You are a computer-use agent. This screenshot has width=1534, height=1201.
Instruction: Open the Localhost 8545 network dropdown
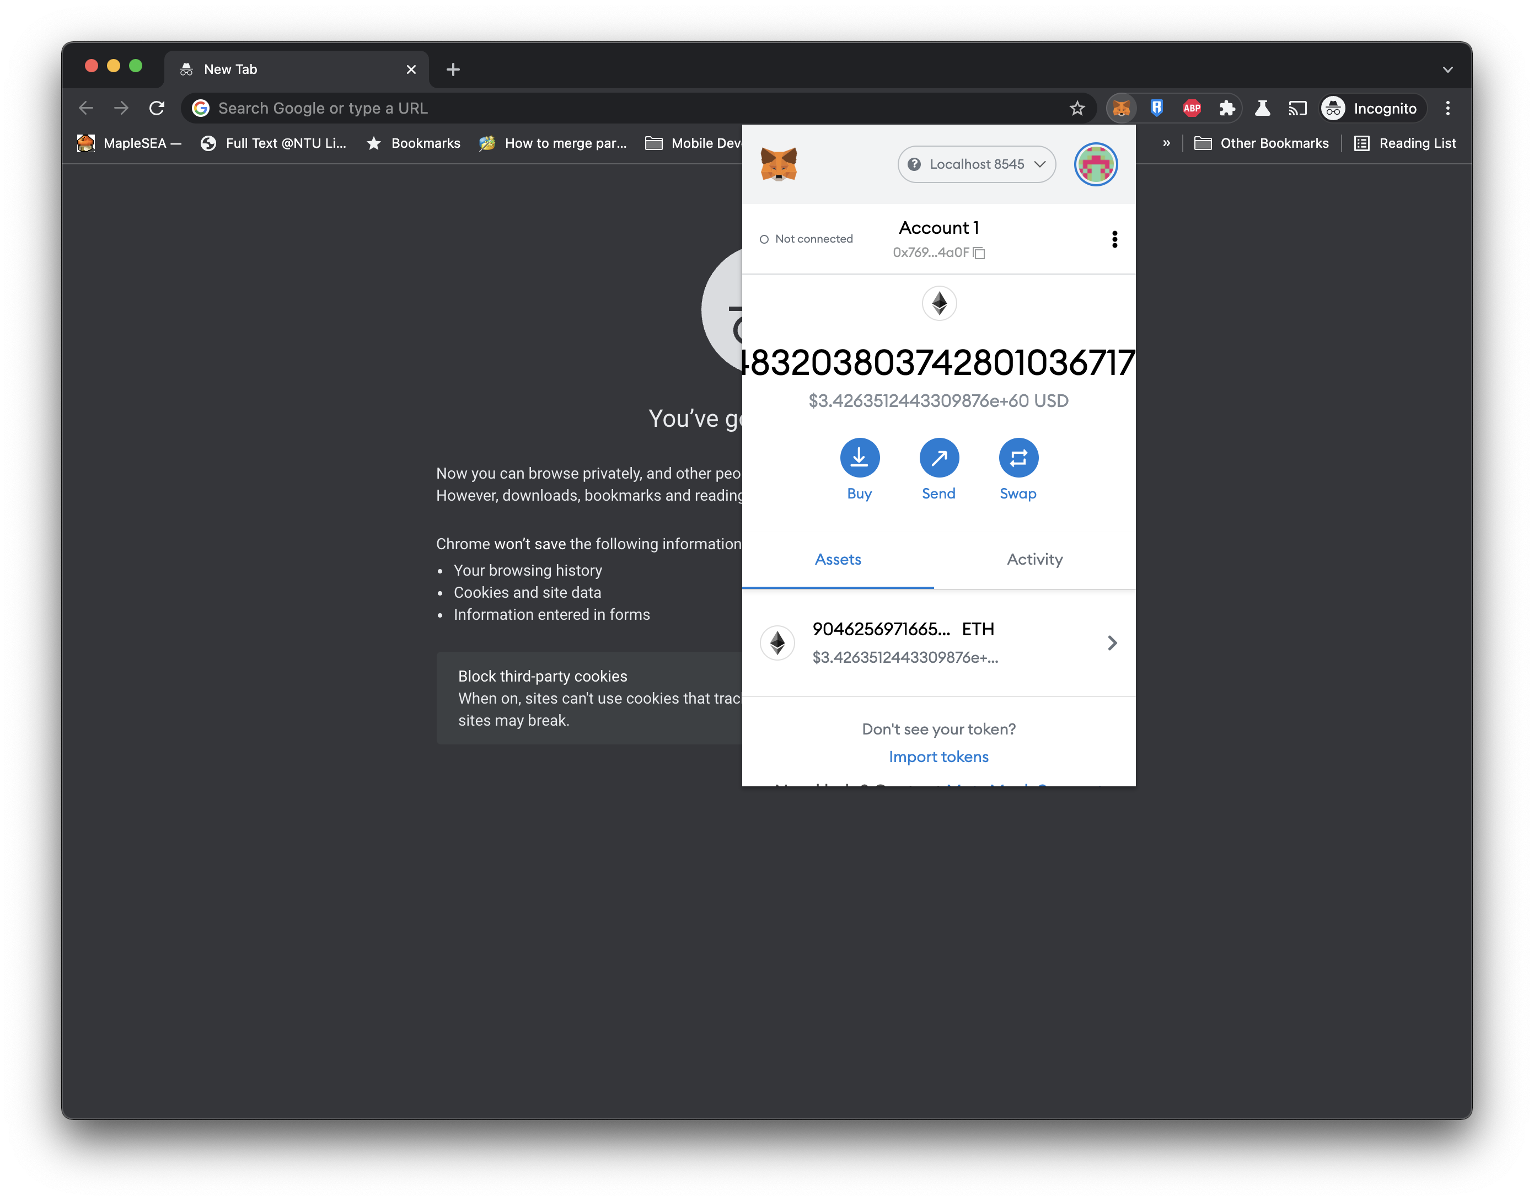976,164
